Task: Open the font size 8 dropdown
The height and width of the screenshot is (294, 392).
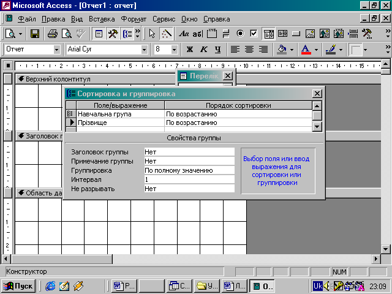Action: 174,50
